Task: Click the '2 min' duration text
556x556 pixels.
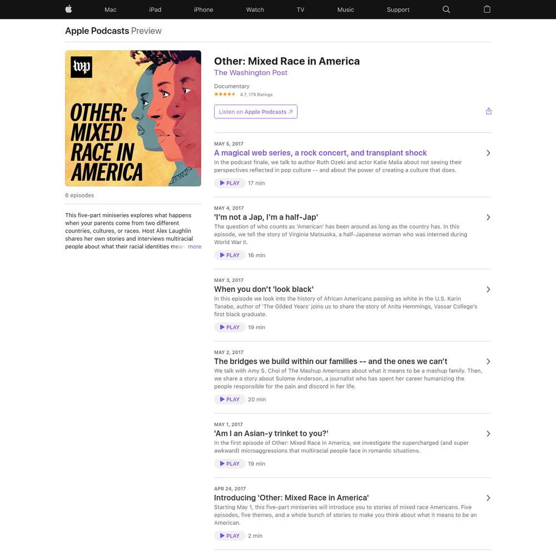Action: click(255, 536)
